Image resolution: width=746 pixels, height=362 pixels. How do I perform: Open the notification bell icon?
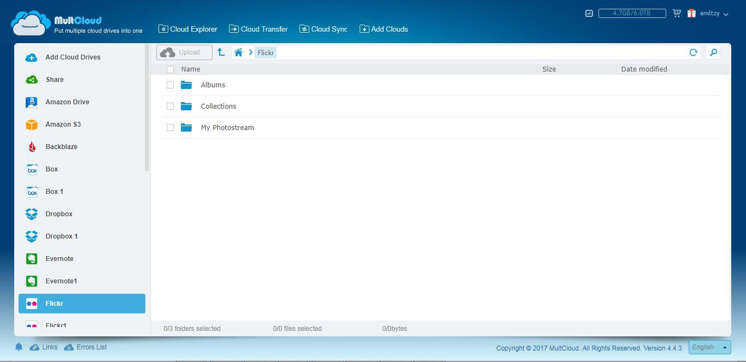tap(19, 347)
